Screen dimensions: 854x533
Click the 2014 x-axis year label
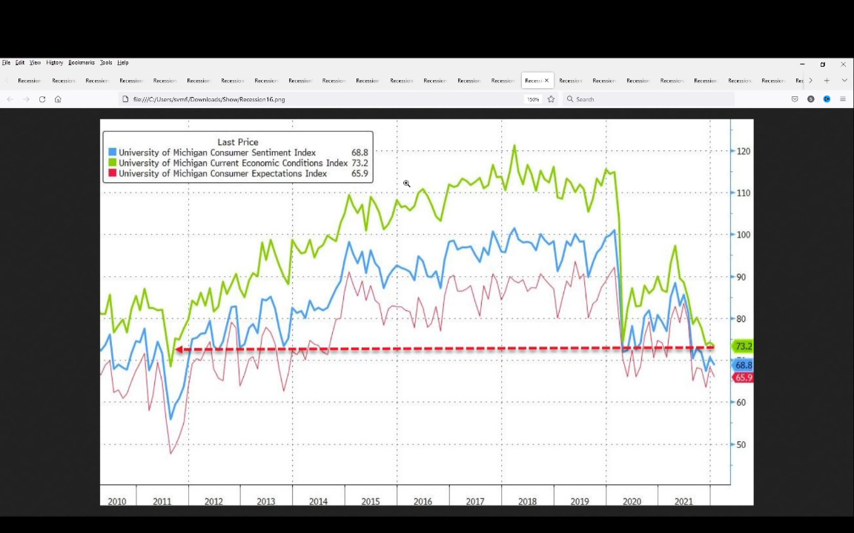tap(318, 501)
